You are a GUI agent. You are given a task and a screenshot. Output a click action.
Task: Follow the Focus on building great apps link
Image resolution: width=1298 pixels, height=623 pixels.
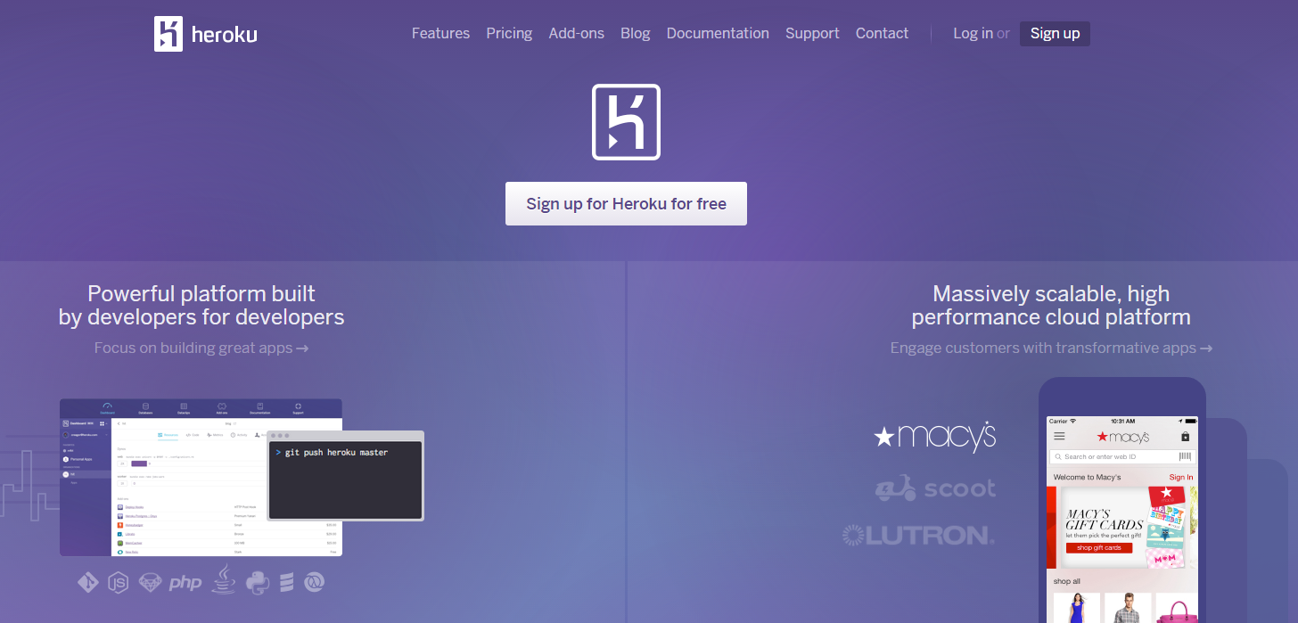point(201,348)
